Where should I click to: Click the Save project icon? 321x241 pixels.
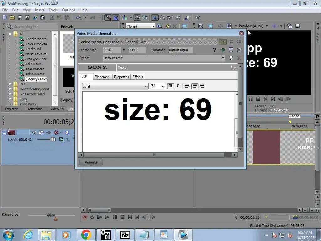20,18
